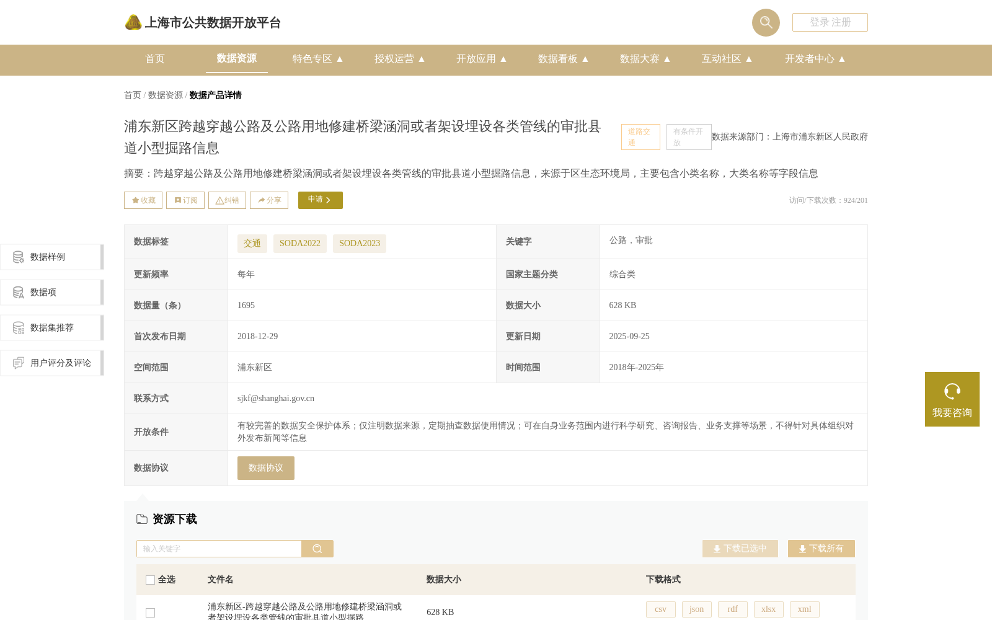
Task: Click the 资源下载 folder icon
Action: [142, 519]
